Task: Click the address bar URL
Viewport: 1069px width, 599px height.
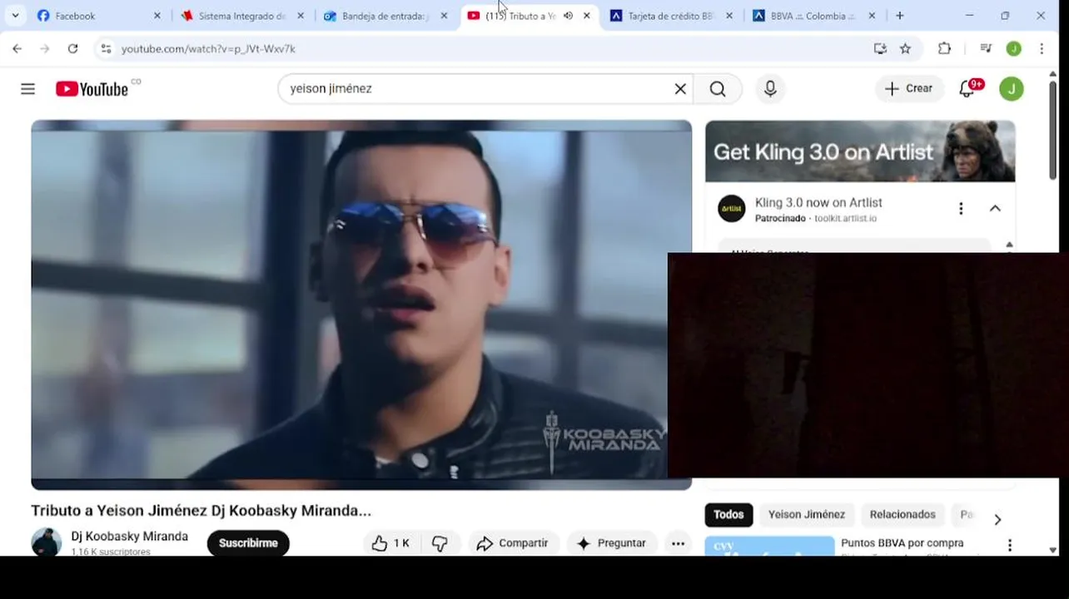Action: point(208,49)
